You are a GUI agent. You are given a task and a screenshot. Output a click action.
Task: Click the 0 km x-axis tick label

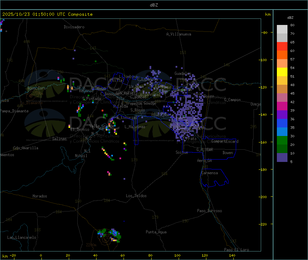41,255
